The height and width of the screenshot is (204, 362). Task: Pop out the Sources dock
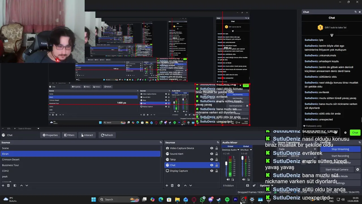[218, 143]
